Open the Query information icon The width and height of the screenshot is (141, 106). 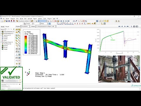(97, 21)
